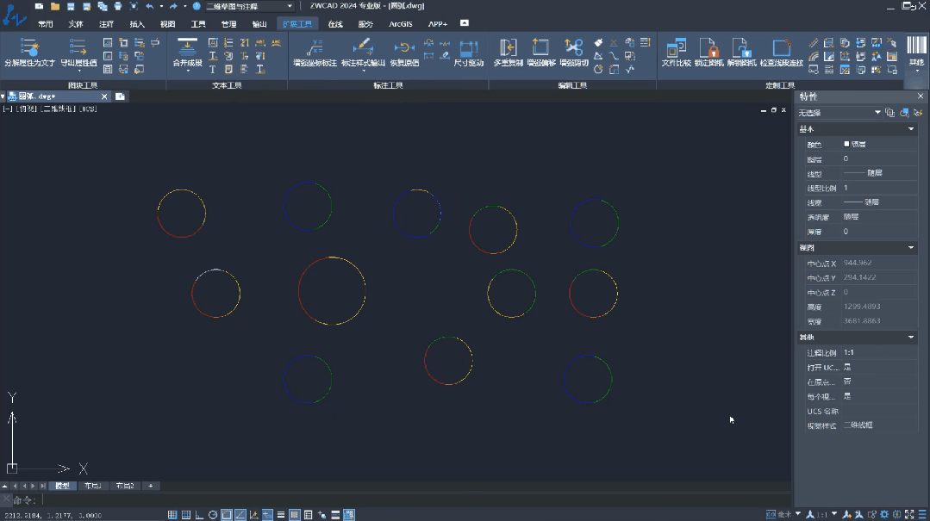Click the 增强剪切 scissors icon

[x=574, y=47]
